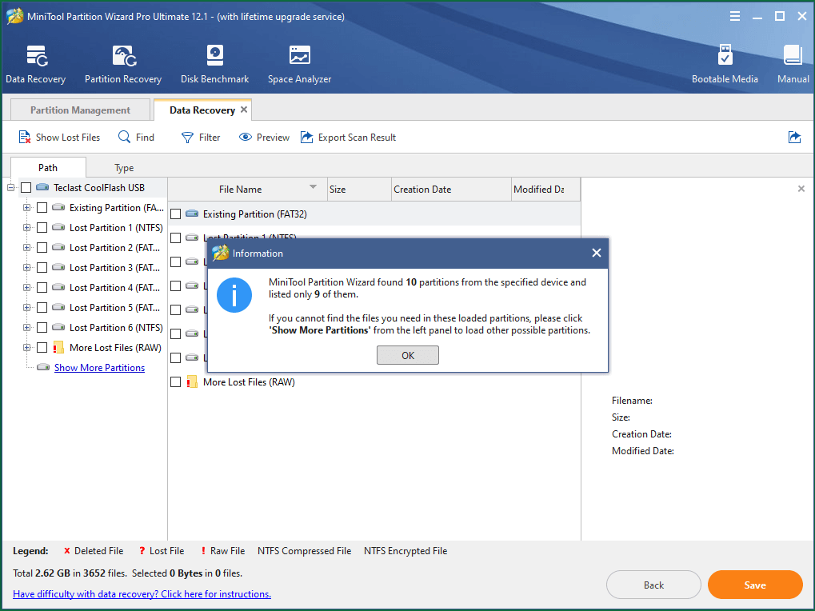Click the orange Save button
The image size is (815, 611).
pos(755,585)
